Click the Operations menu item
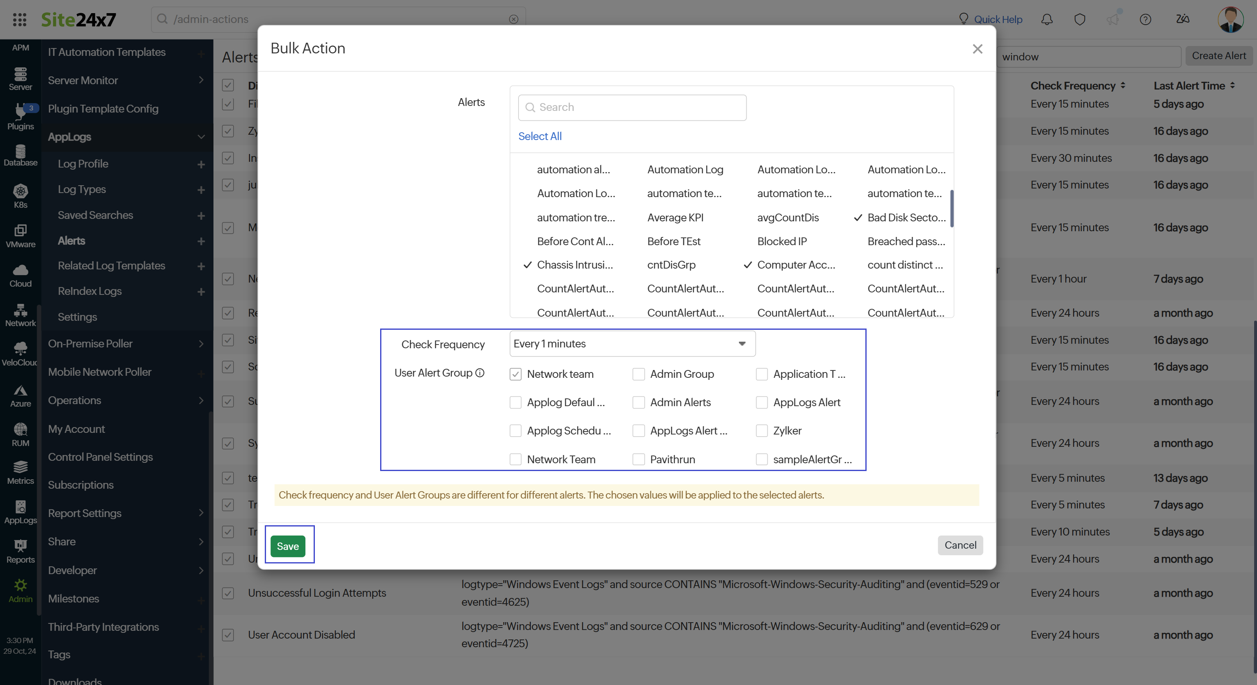 126,400
